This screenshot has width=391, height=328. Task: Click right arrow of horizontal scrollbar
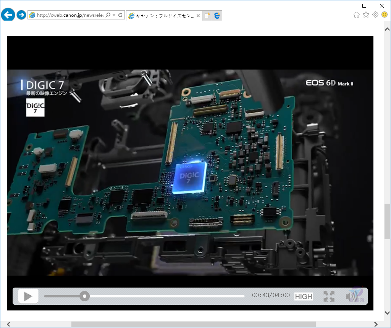(376, 324)
